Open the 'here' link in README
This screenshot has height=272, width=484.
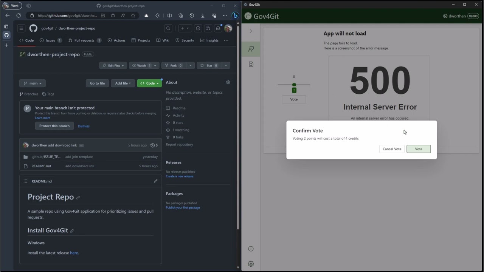[74, 253]
